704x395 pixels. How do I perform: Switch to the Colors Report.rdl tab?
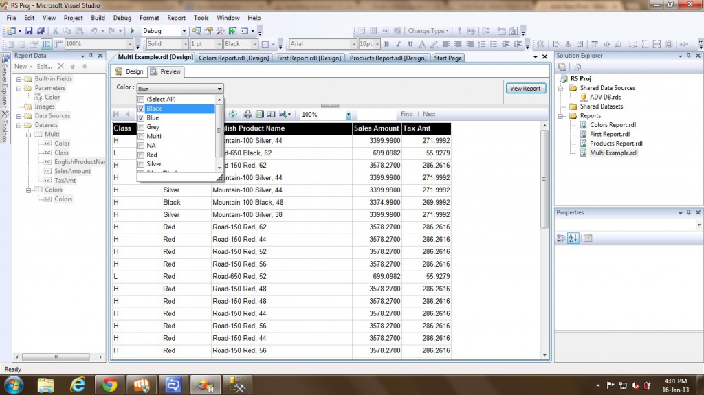(x=234, y=58)
